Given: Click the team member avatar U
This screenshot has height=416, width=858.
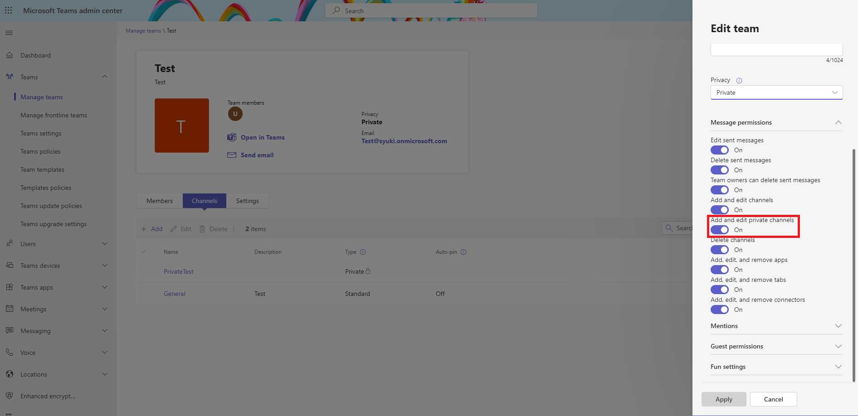Looking at the screenshot, I should (x=235, y=114).
